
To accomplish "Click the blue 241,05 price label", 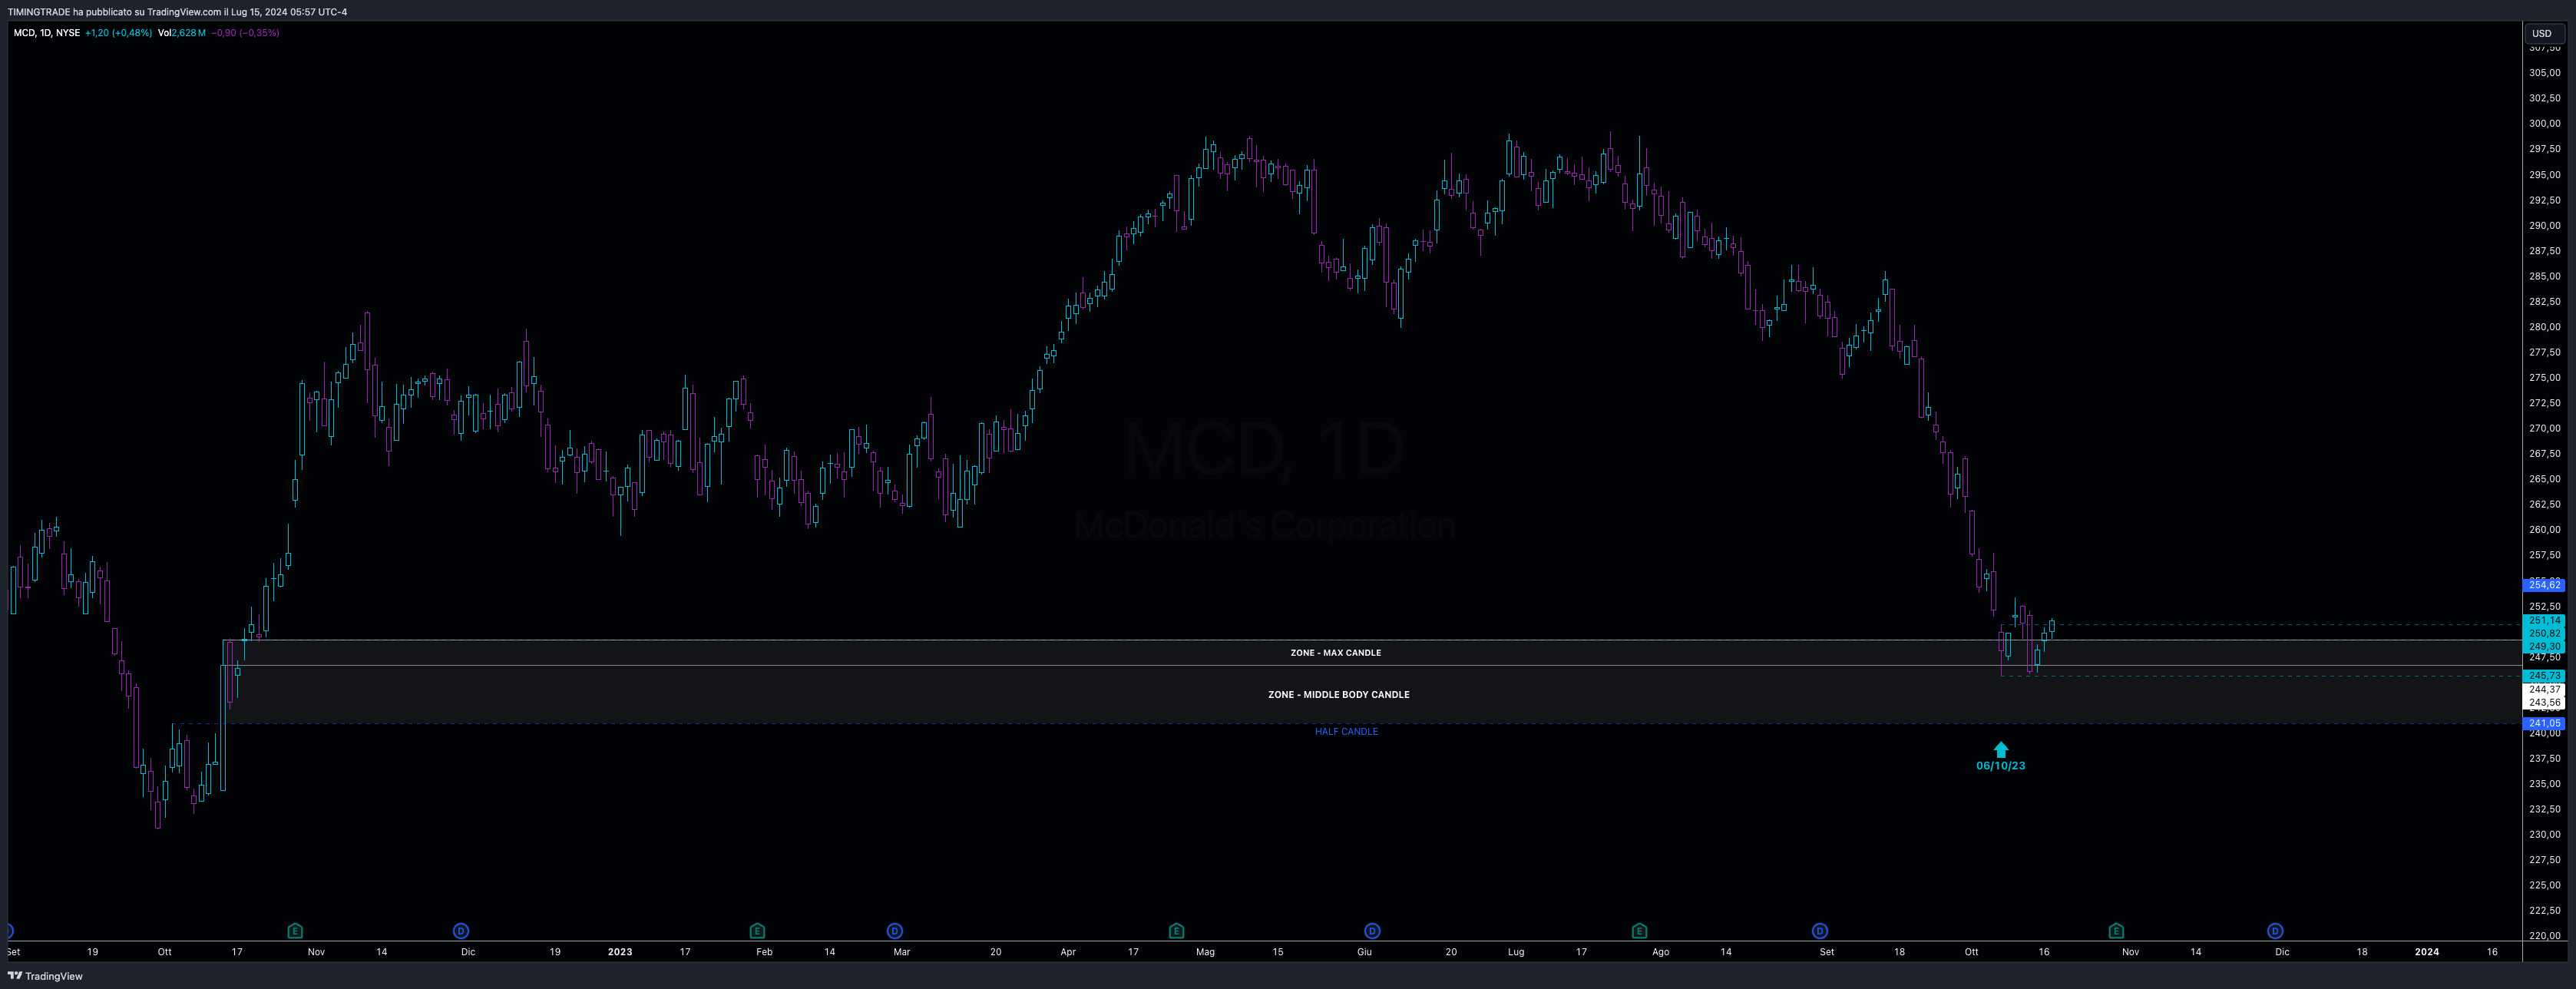I will pyautogui.click(x=2545, y=724).
